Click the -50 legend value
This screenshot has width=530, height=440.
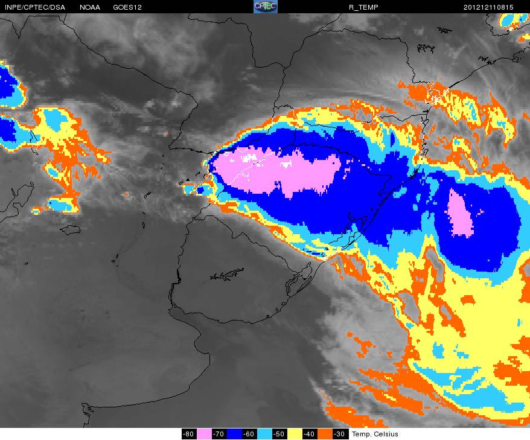pos(279,434)
